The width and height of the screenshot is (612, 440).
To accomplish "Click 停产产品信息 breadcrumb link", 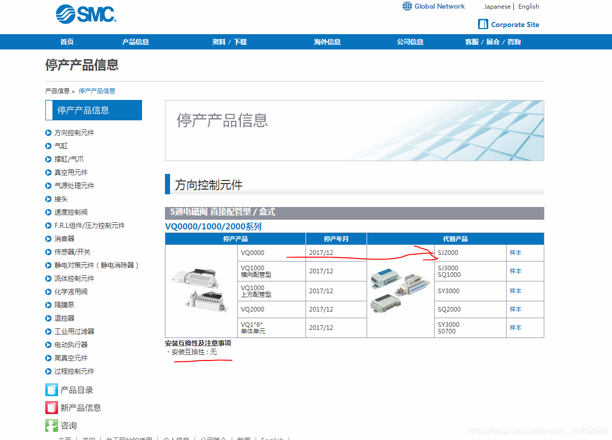I will pyautogui.click(x=97, y=91).
